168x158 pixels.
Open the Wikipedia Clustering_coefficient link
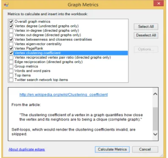coord(63,95)
